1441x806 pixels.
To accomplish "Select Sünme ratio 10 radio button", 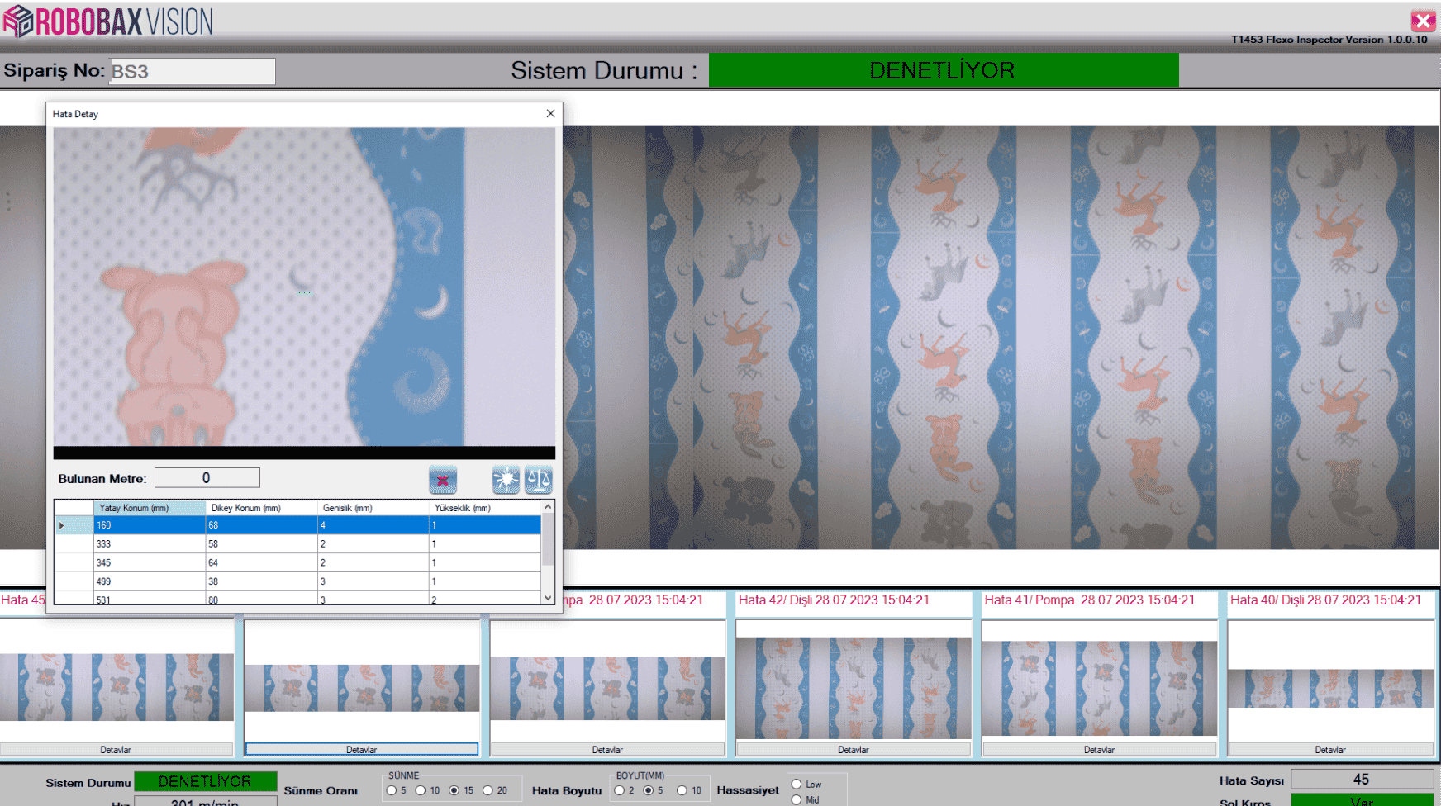I will point(421,790).
